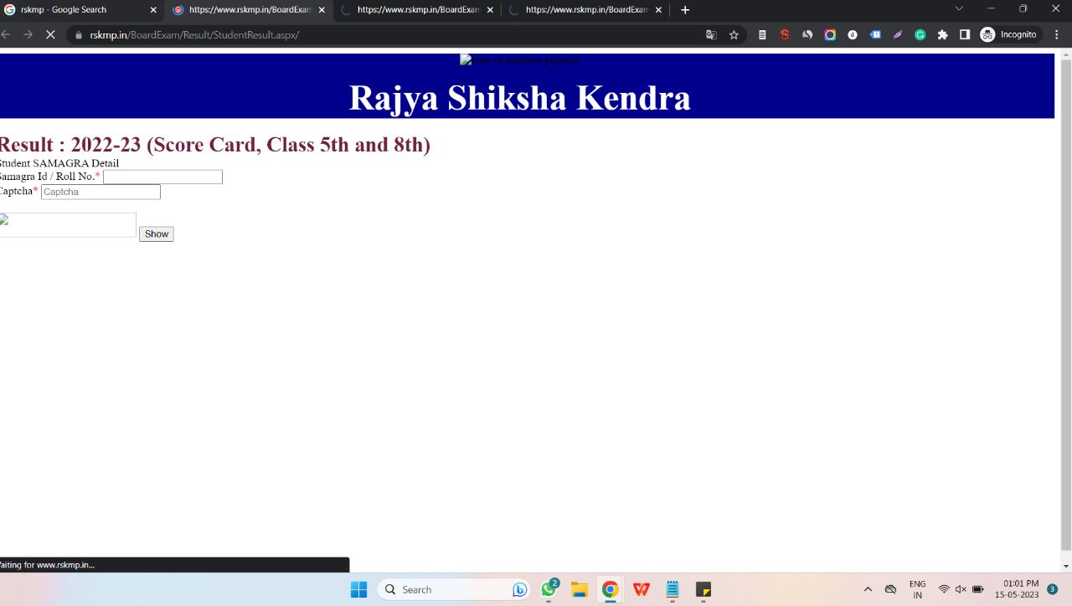Launch Windows Copilot from the taskbar
This screenshot has width=1072, height=606.
[519, 589]
